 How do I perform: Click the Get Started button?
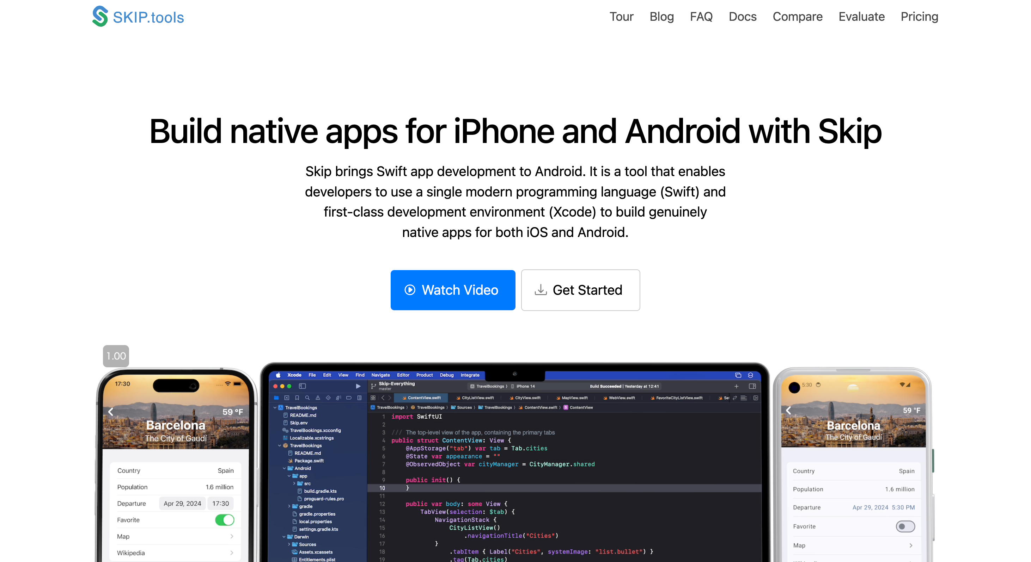[x=580, y=290]
